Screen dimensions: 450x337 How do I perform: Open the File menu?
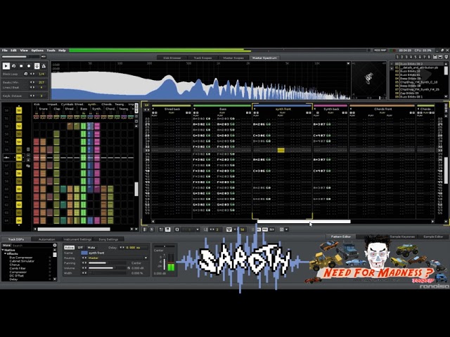click(5, 51)
